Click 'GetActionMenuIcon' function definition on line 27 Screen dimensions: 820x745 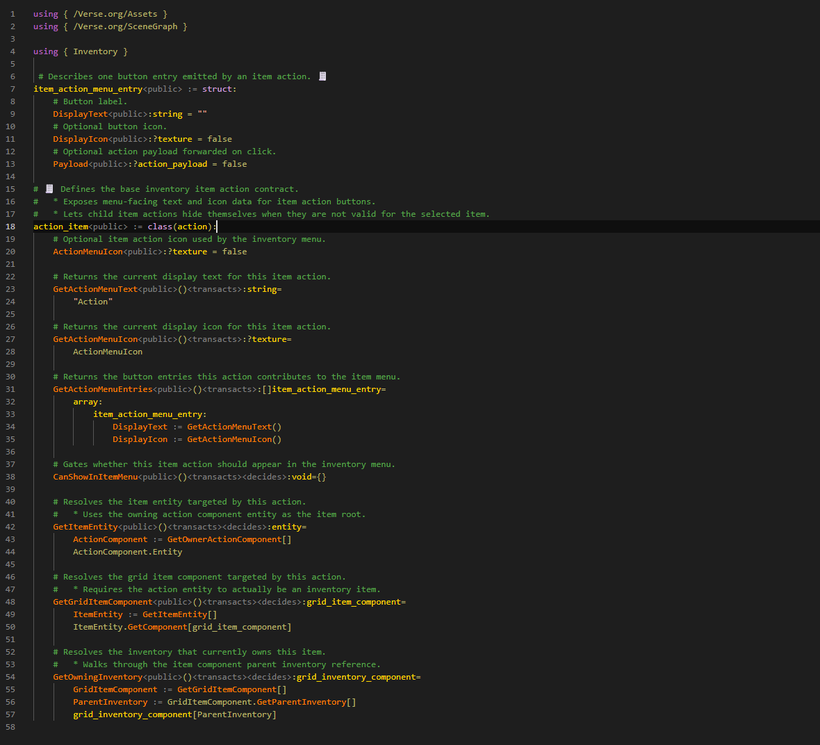point(95,340)
